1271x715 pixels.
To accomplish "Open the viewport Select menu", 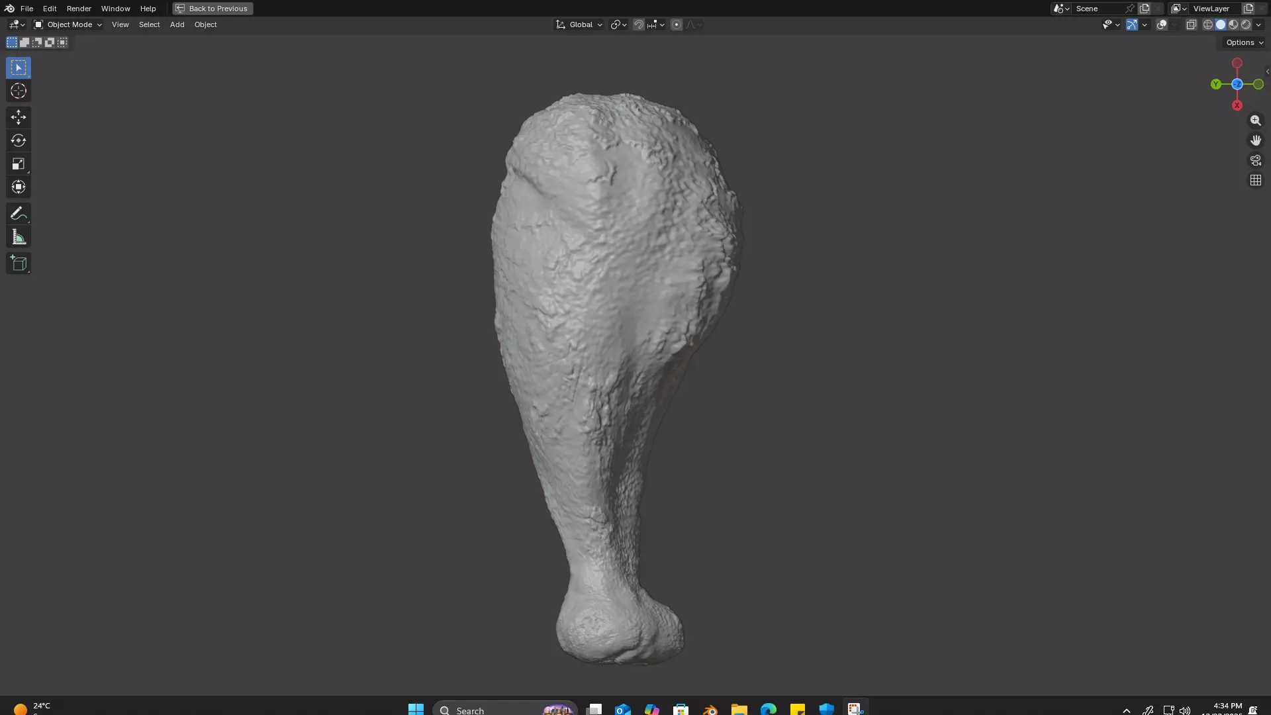I will [149, 24].
